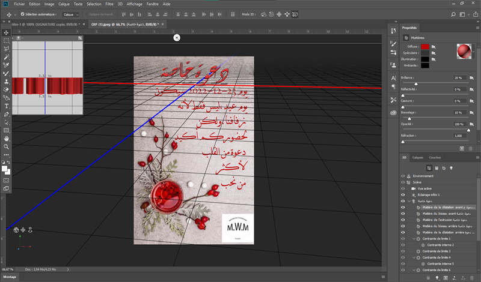Click the Spéculaire color swatch

(x=425, y=53)
